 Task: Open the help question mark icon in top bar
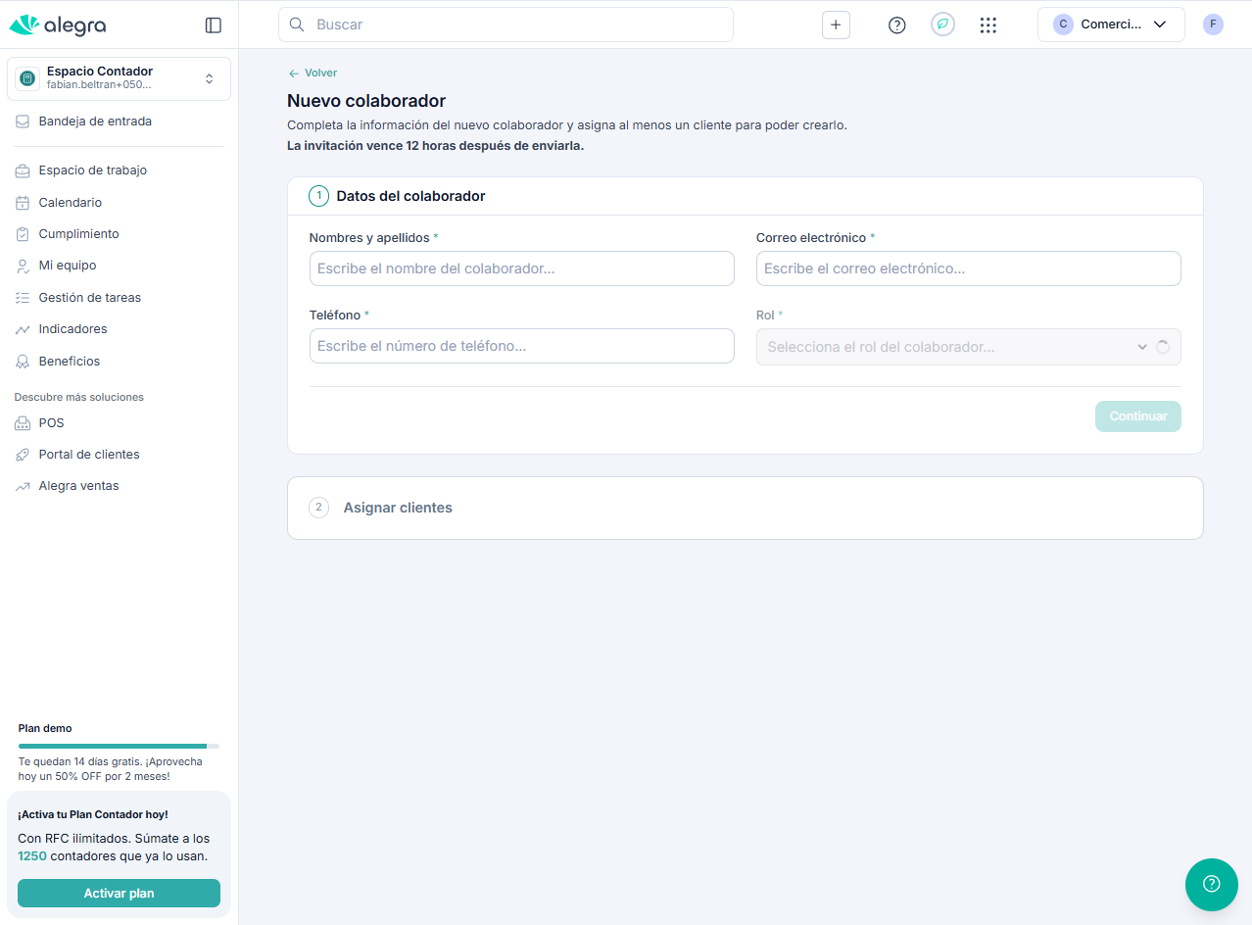(x=896, y=25)
